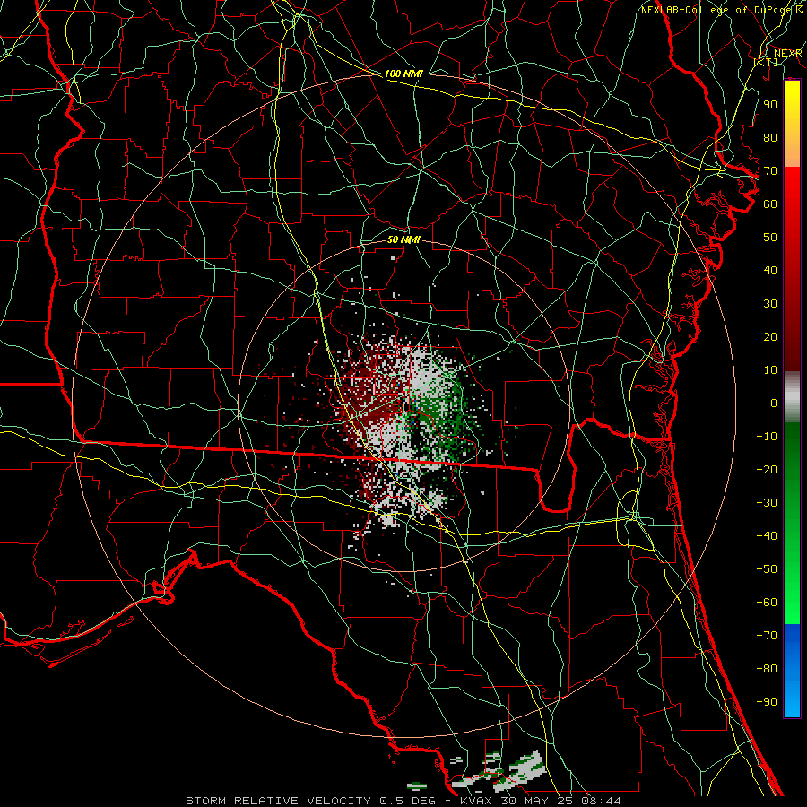807x807 pixels.
Task: Click the 30 value on velocity scale
Action: (770, 304)
